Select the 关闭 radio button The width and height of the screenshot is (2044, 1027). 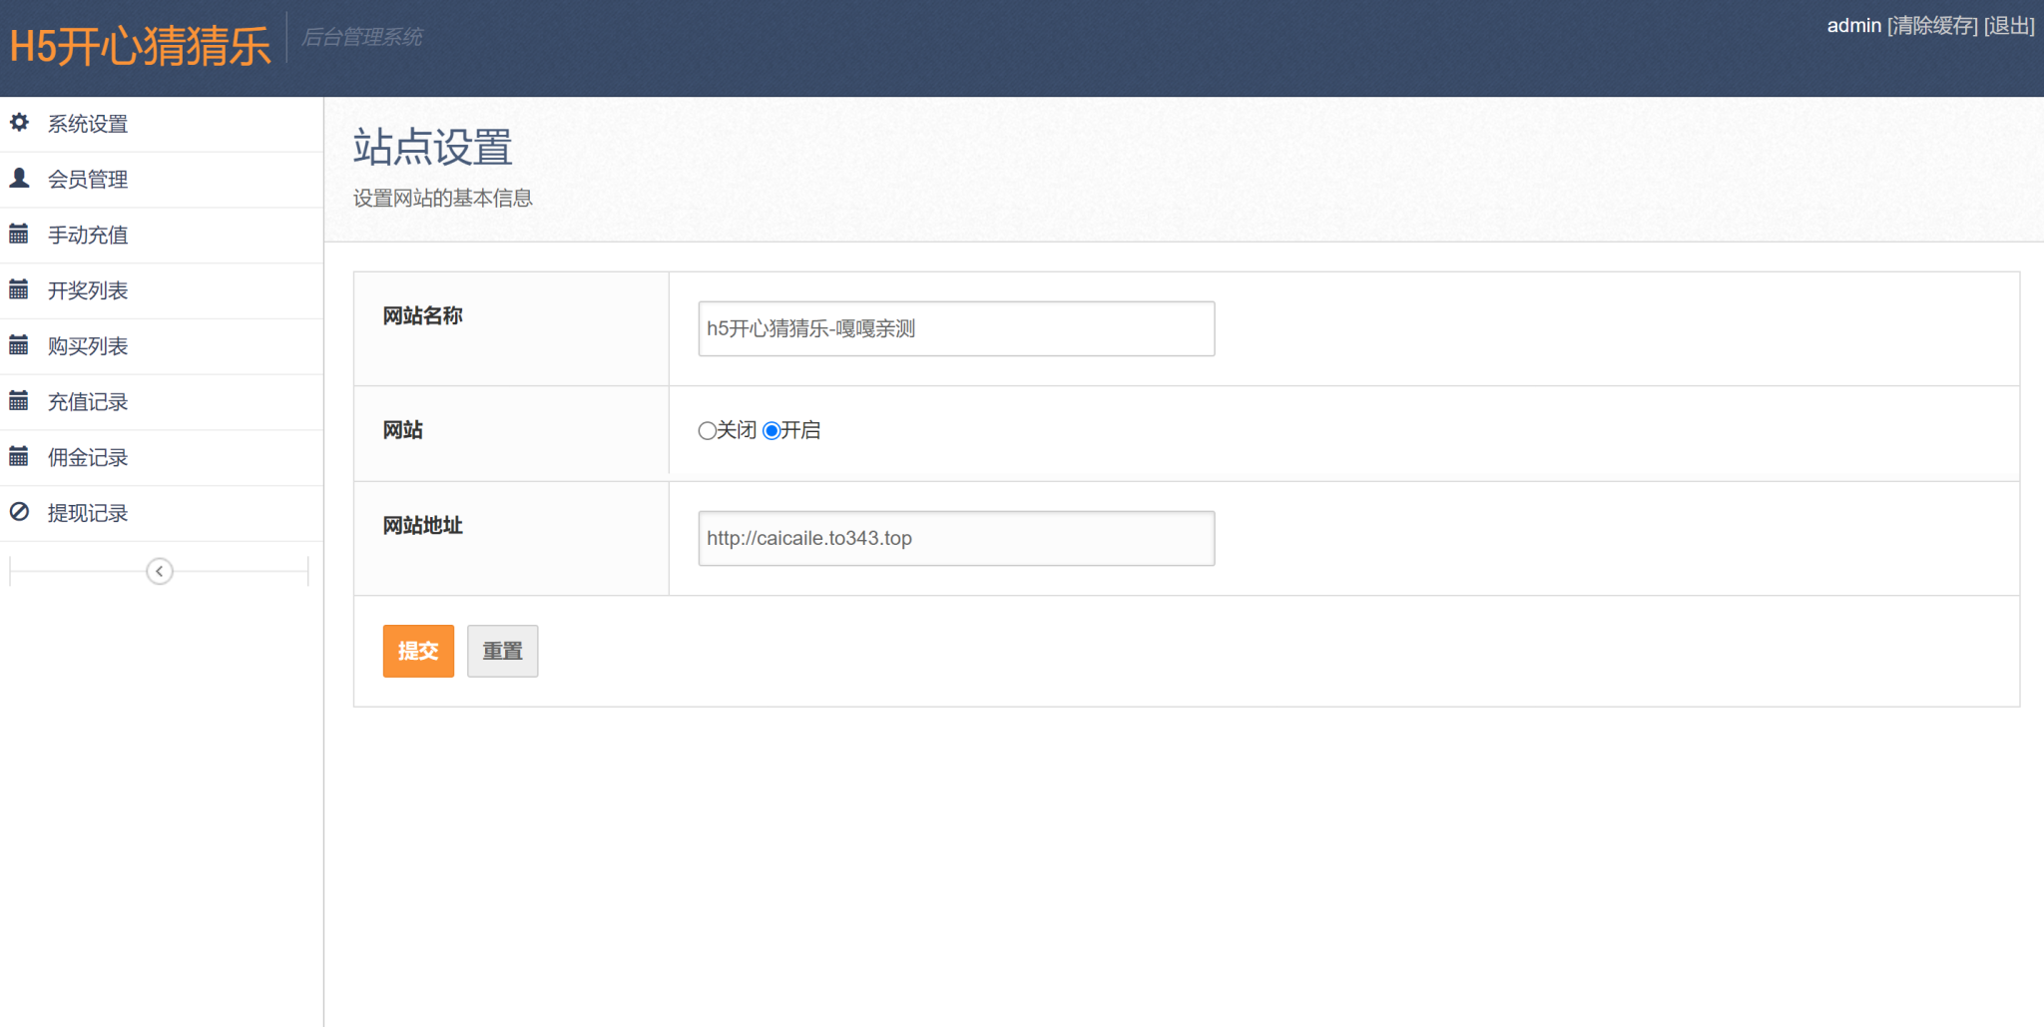(x=707, y=431)
